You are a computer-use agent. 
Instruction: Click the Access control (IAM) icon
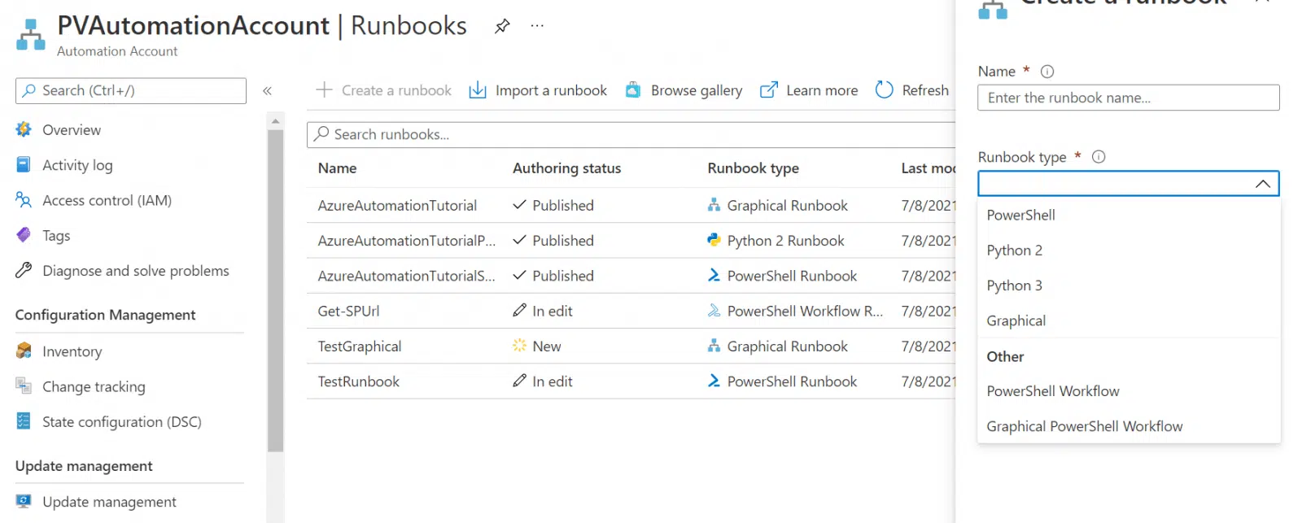(24, 199)
